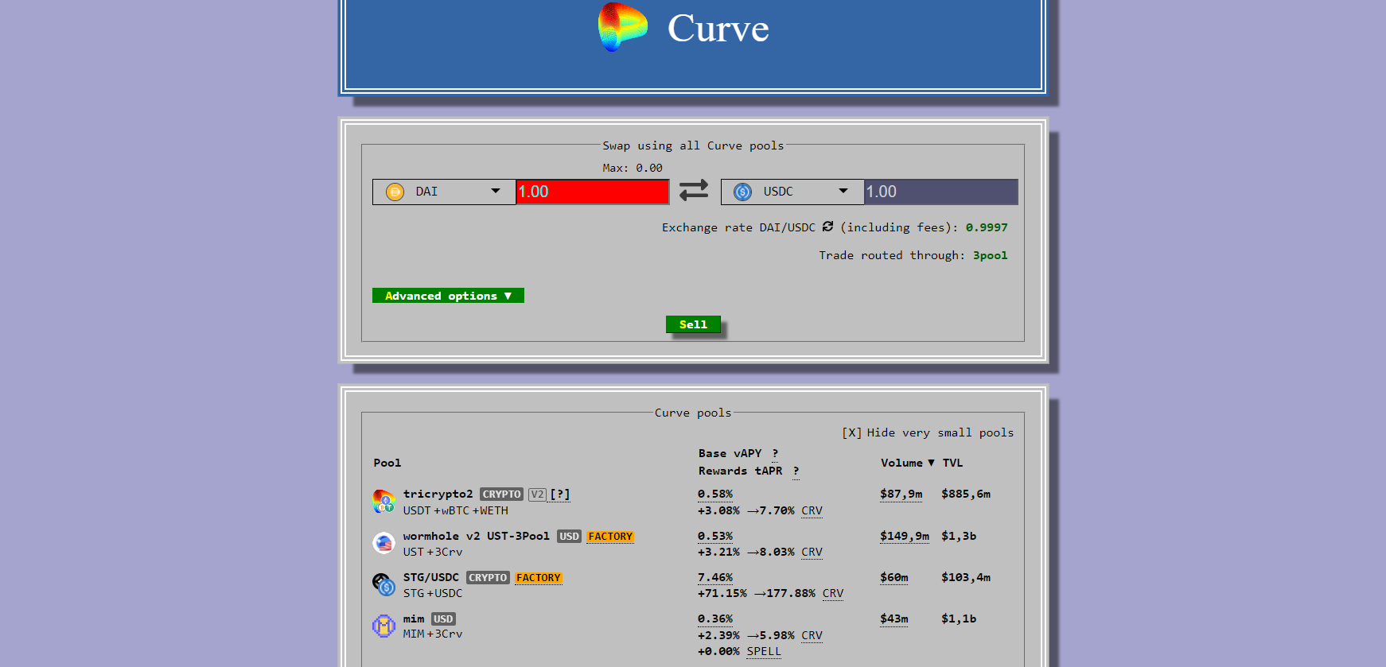
Task: Open the USDC token dropdown
Action: pyautogui.click(x=792, y=192)
